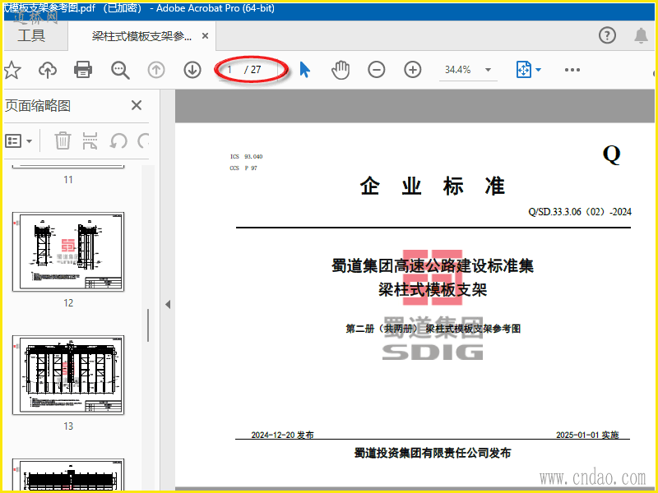Close the 梁柱式模板支架 document tab
658x493 pixels.
point(205,36)
